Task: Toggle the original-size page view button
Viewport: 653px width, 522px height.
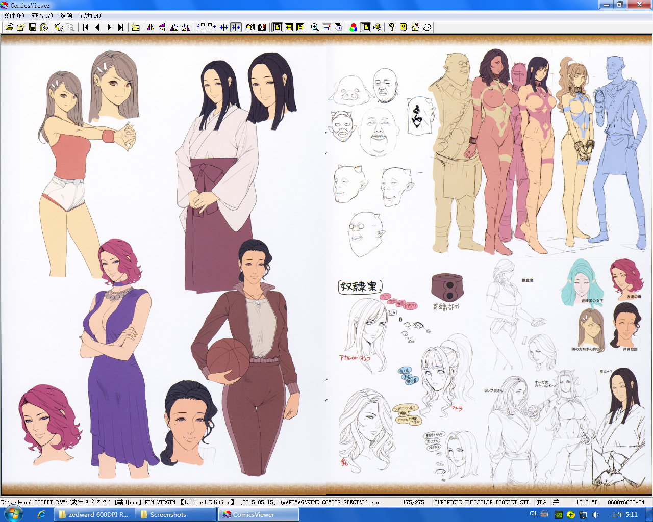Action: click(x=277, y=28)
